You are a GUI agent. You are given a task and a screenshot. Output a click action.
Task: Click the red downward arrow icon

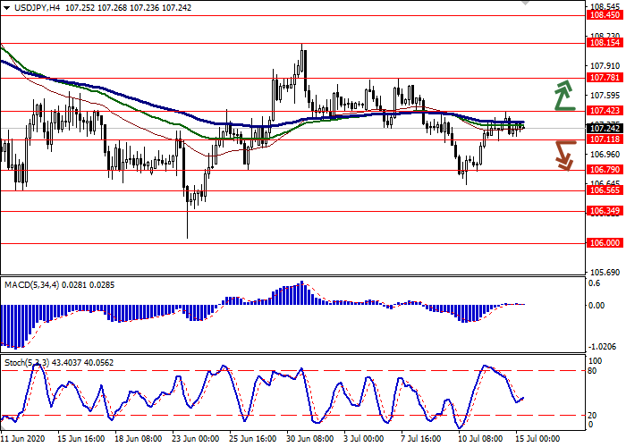(563, 154)
